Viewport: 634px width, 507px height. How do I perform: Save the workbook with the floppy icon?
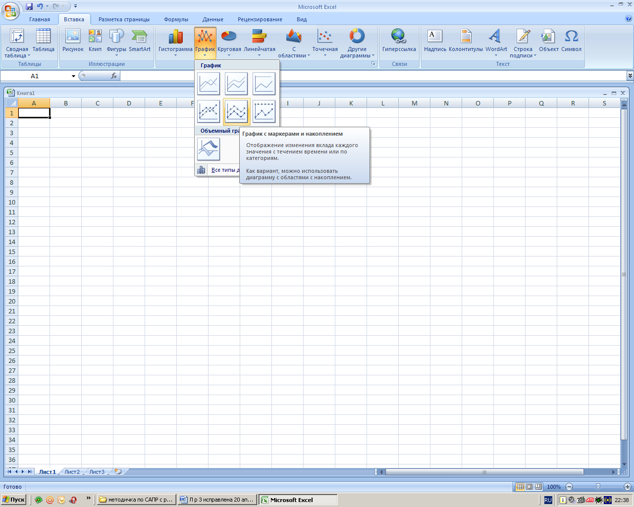click(x=29, y=6)
